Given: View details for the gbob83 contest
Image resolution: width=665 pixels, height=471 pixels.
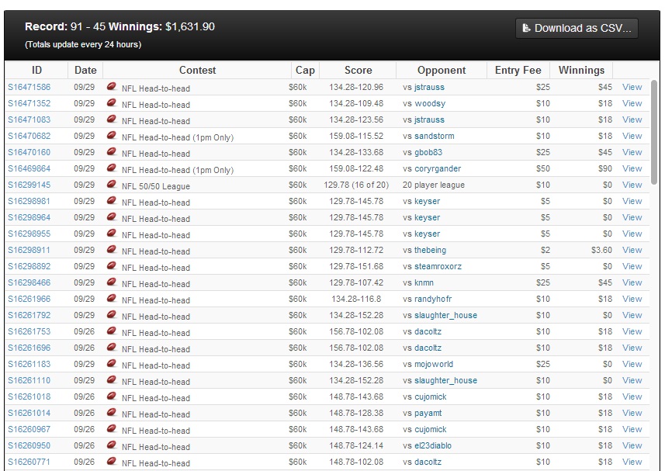Looking at the screenshot, I should (632, 152).
